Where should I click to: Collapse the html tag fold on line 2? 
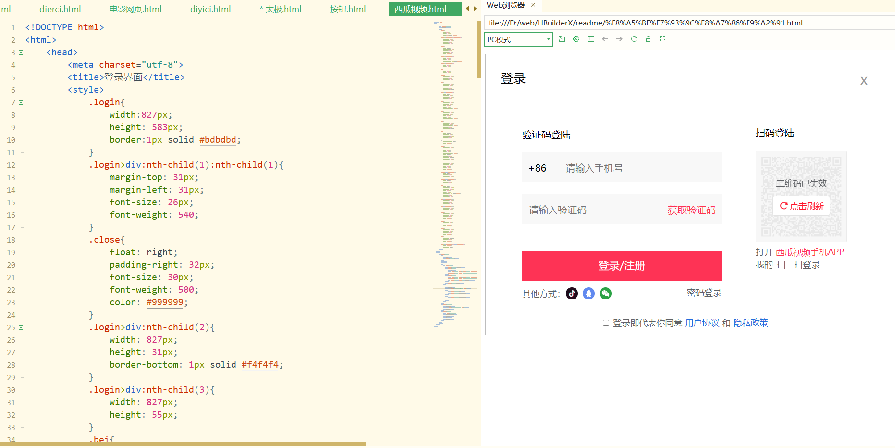tap(21, 40)
